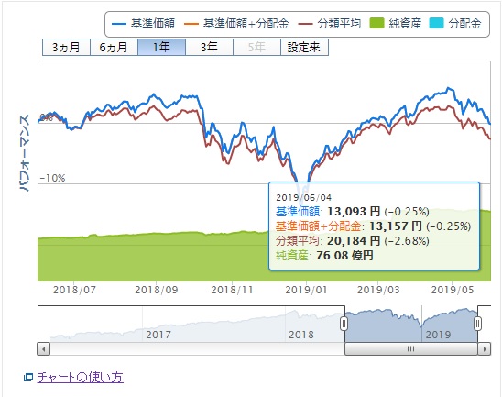Image resolution: width=502 pixels, height=397 pixels.
Task: Click the 13,157 円 value in tooltip
Action: point(396,226)
